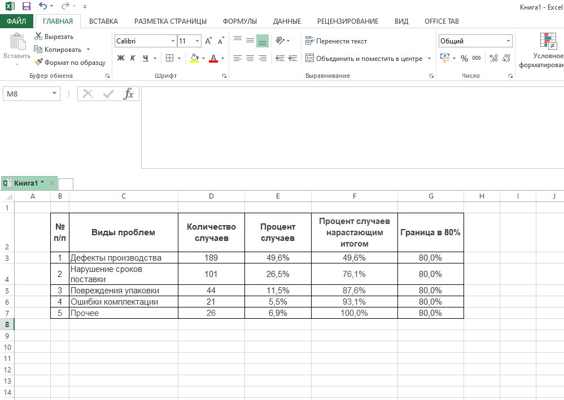Open РАЗМЕТКА СТРАНИЦЫ tab

170,21
